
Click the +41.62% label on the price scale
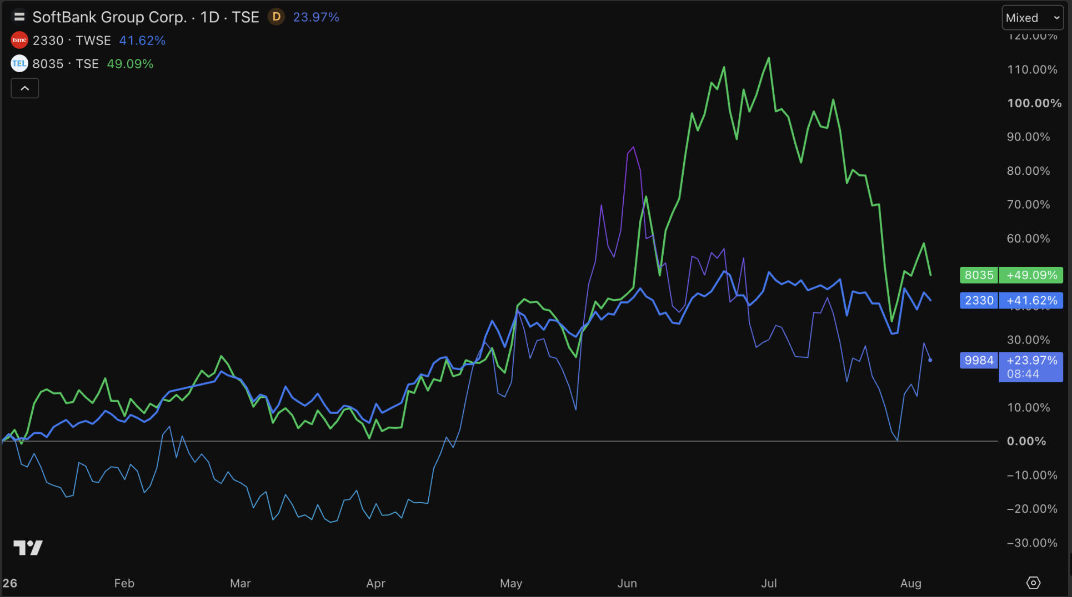click(x=1031, y=301)
